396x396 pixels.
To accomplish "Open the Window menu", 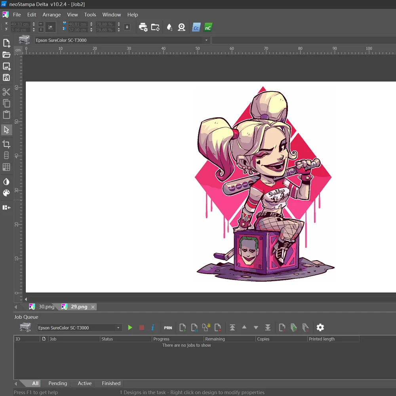I will 112,15.
